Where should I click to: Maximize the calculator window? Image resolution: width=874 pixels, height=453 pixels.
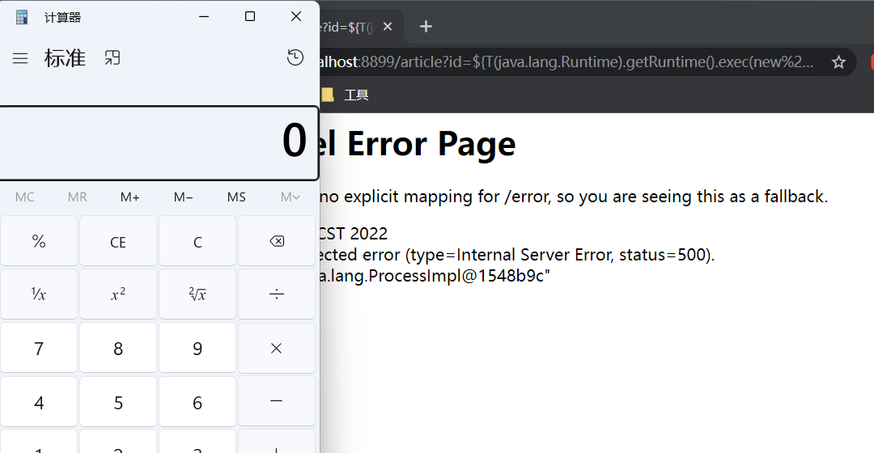click(250, 17)
